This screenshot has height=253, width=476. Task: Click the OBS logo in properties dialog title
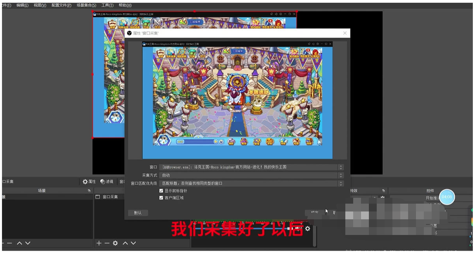click(x=129, y=33)
